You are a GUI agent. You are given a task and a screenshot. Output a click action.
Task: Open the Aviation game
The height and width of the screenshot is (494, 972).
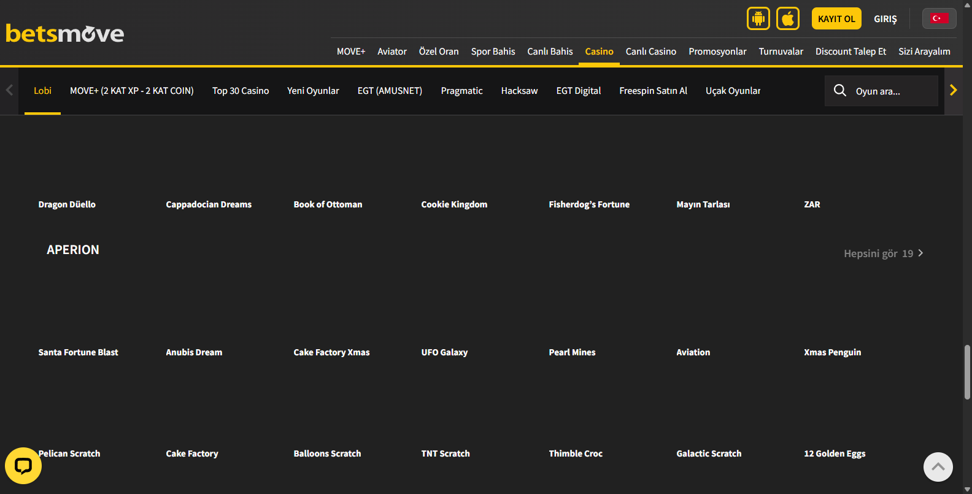click(x=693, y=352)
